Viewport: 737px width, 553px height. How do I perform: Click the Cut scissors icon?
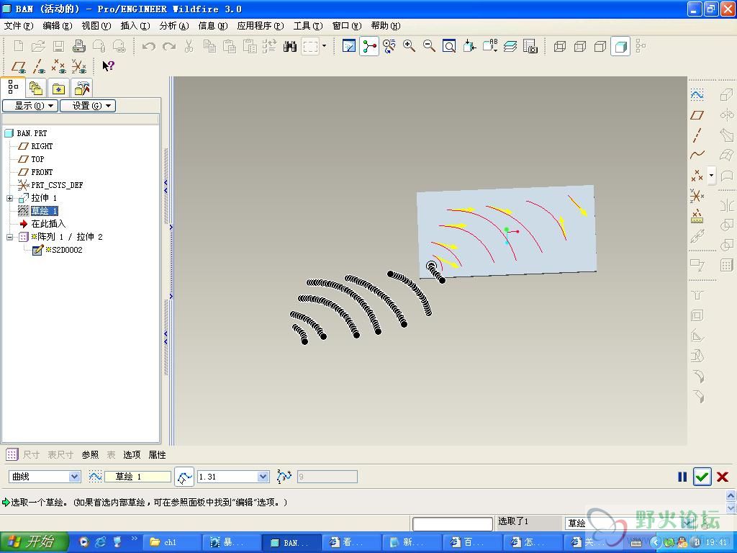[189, 46]
